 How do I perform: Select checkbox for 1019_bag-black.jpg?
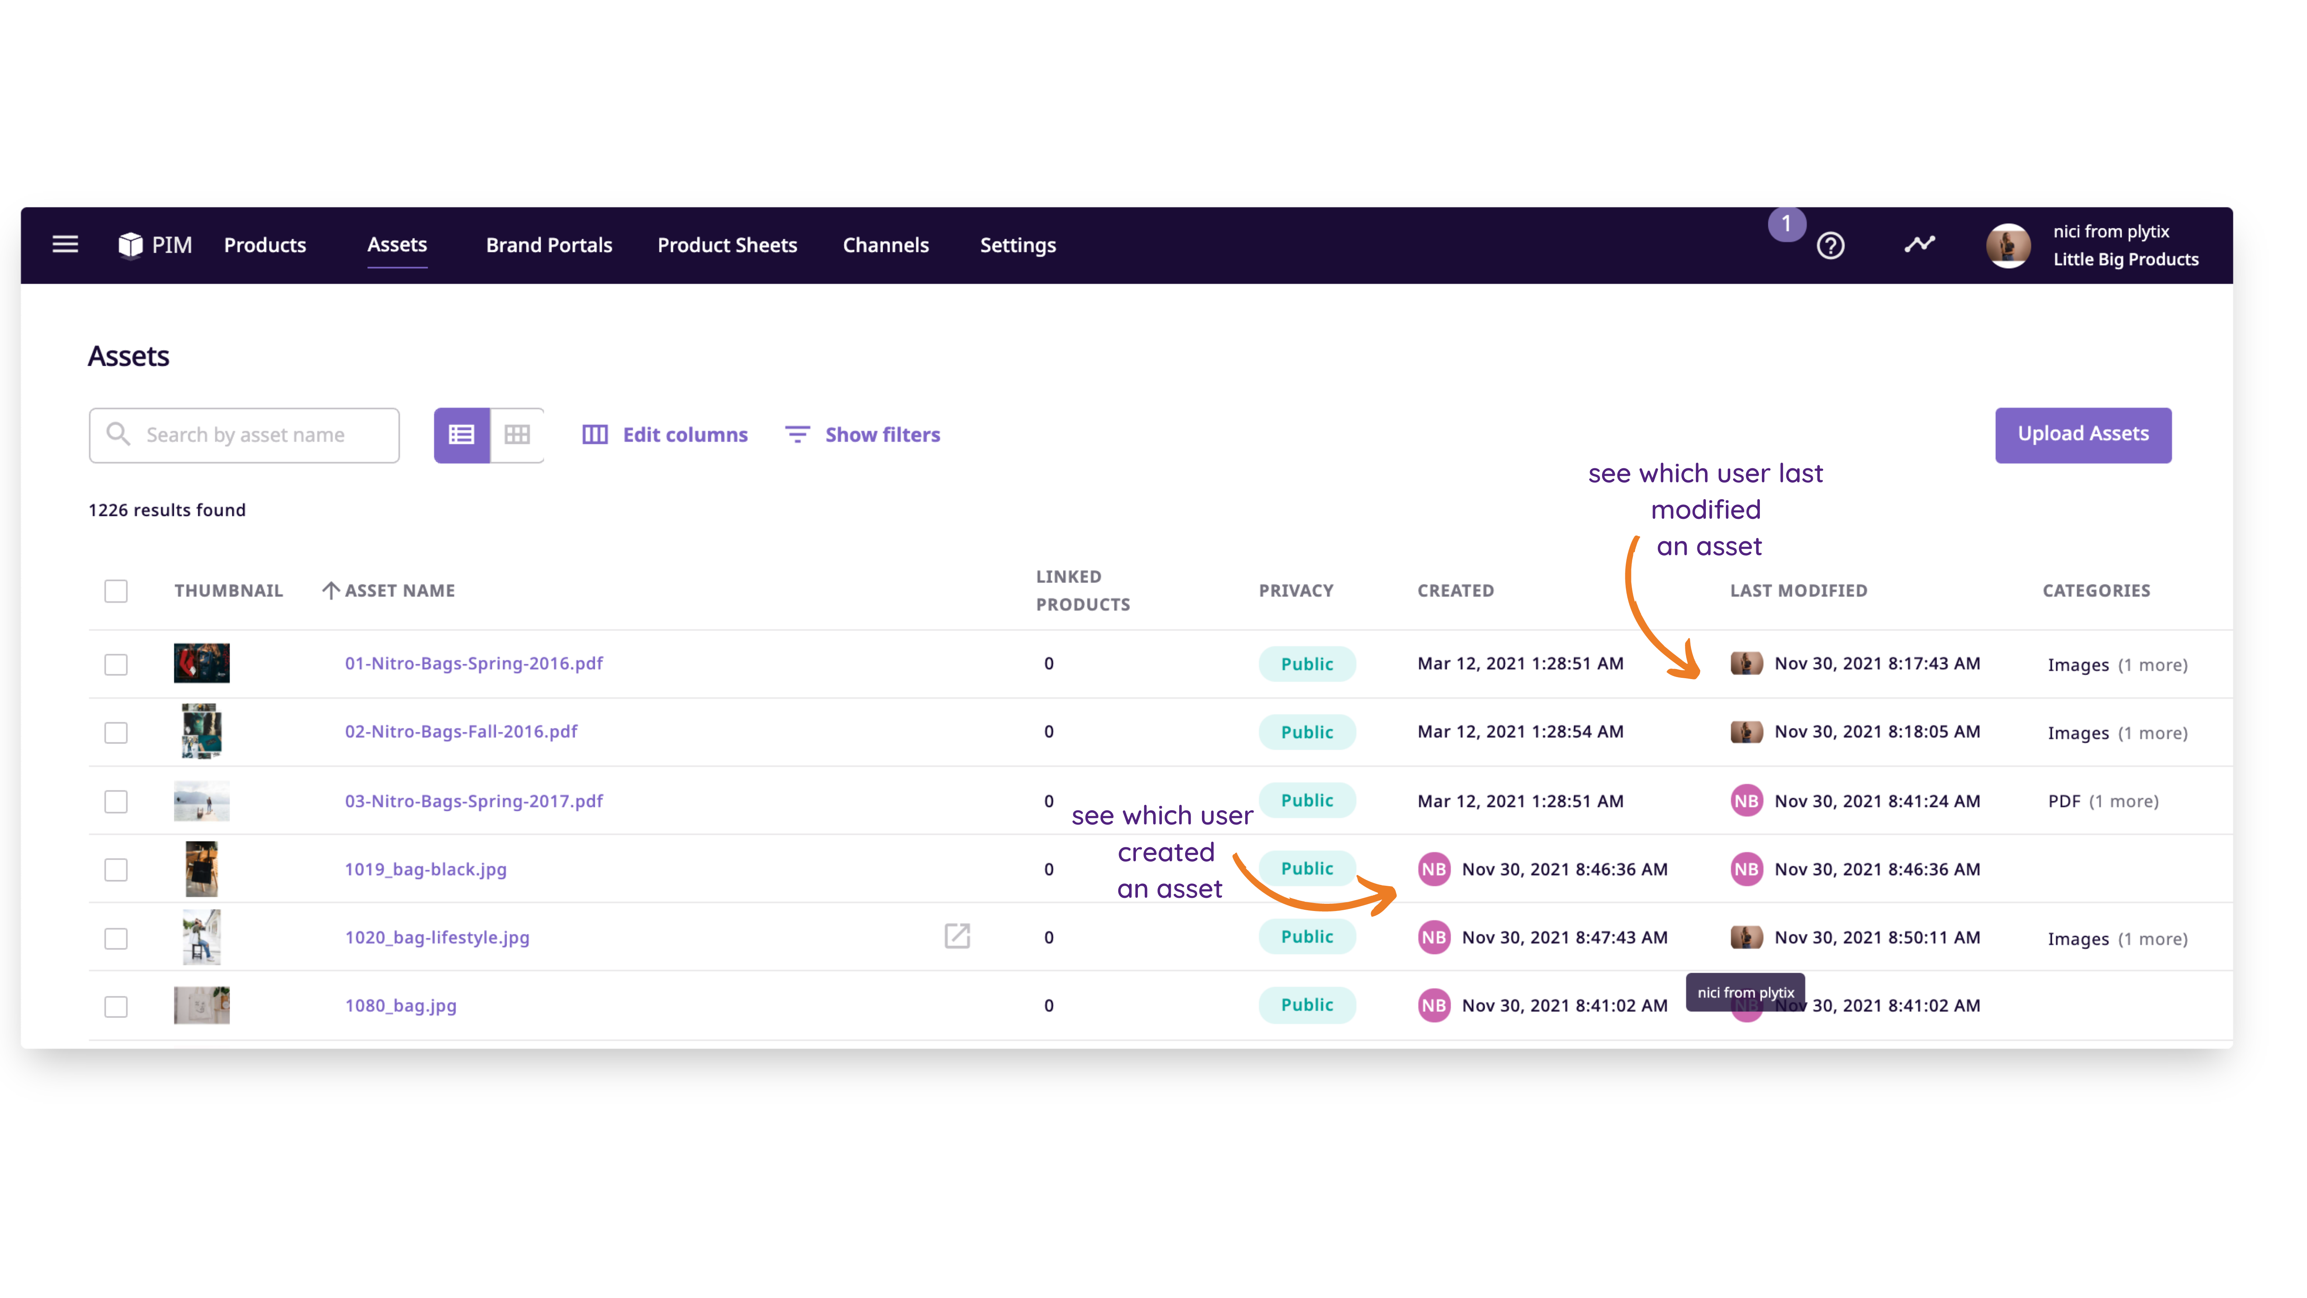(115, 870)
